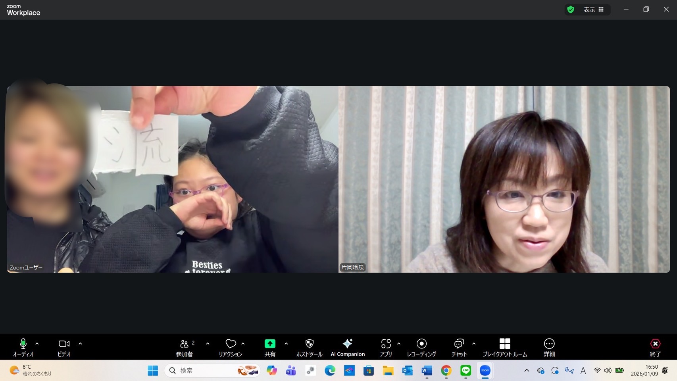Open the View layout menu
Screen dimensions: 677x381
(594, 10)
